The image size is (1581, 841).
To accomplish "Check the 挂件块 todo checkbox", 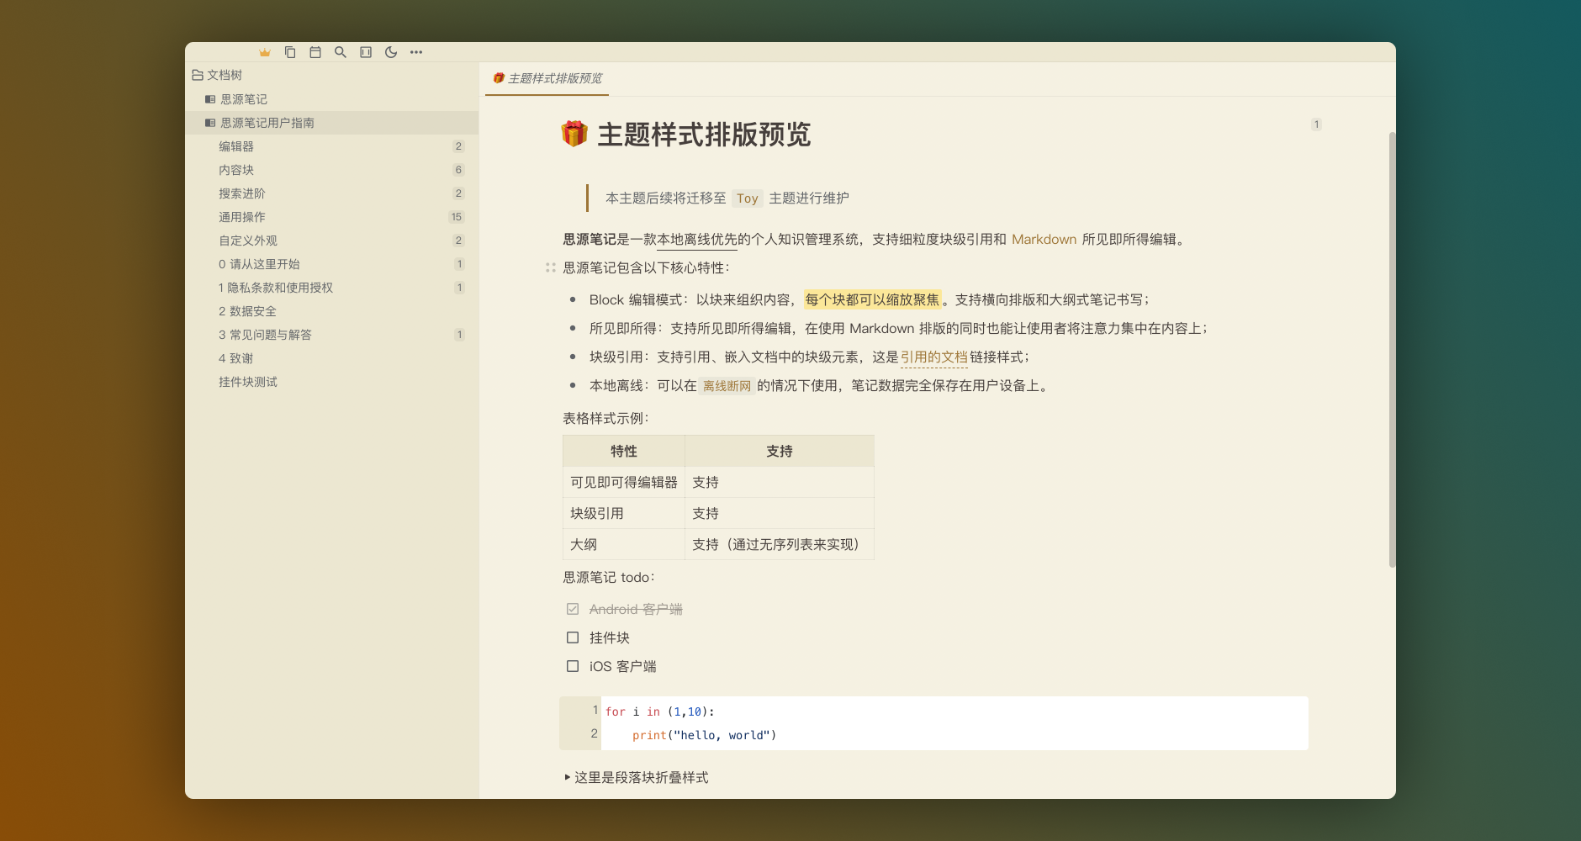I will [x=573, y=637].
